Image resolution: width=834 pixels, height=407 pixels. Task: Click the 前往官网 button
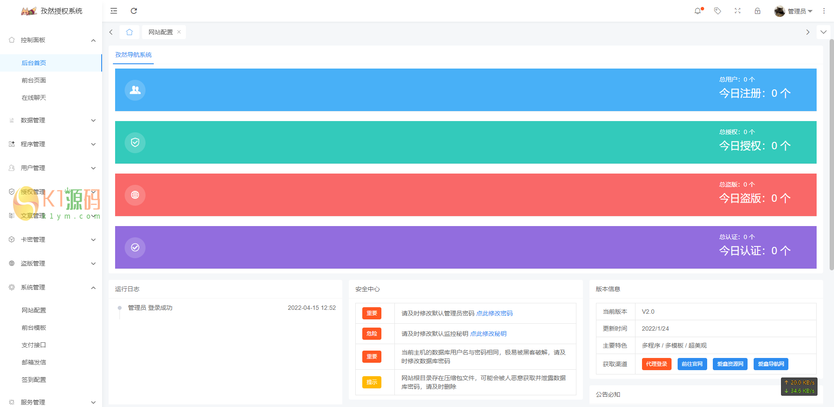(x=692, y=364)
